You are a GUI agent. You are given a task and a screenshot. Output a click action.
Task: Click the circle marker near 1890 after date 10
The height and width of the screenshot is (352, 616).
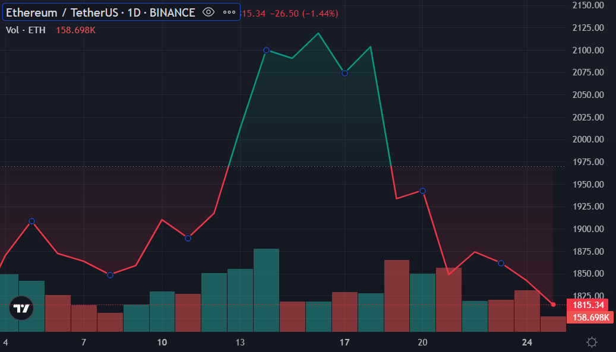pyautogui.click(x=188, y=238)
